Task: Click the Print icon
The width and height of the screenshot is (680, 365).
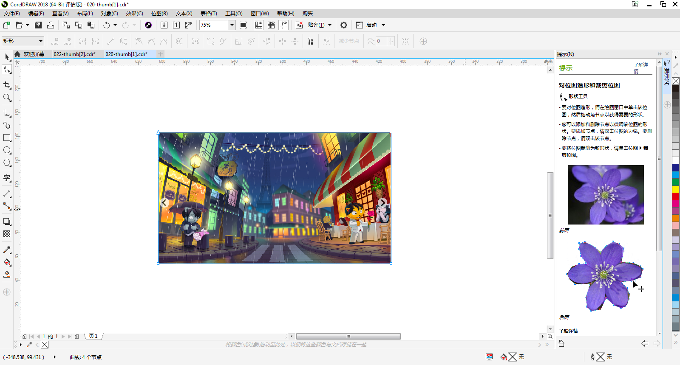Action: click(x=51, y=25)
